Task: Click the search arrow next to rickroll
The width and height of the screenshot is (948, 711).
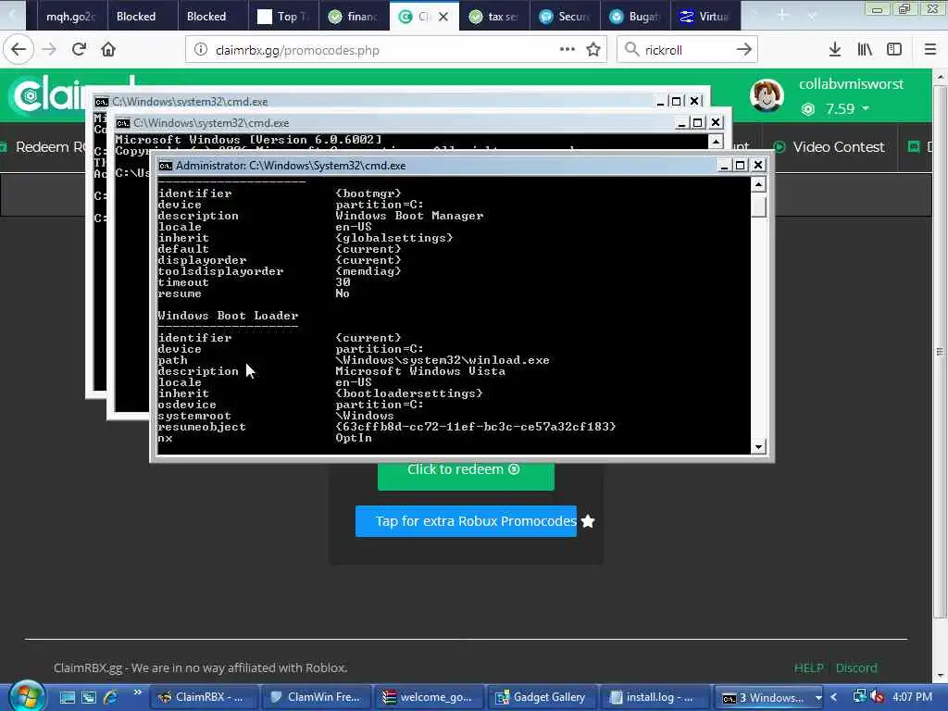Action: point(744,50)
